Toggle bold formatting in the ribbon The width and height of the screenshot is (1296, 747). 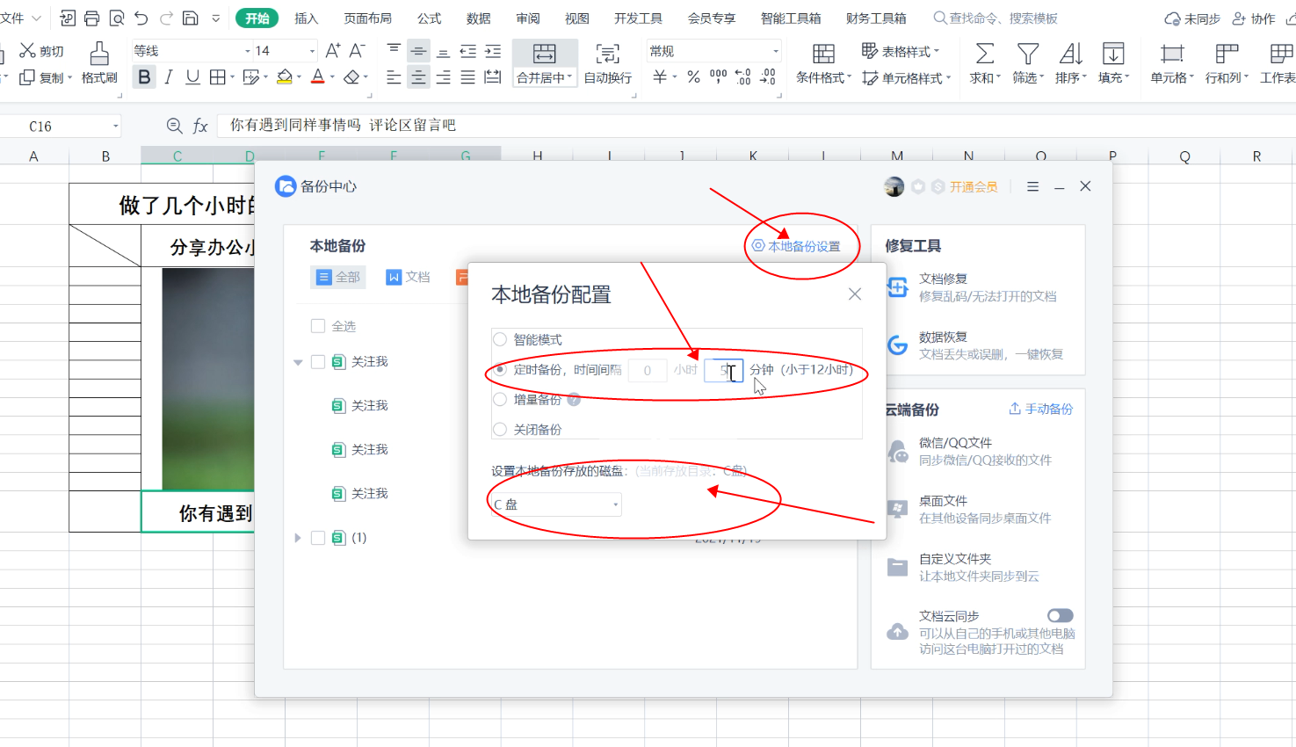coord(144,77)
